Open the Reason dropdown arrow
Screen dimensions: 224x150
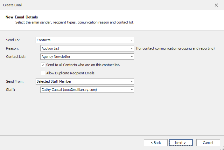click(x=131, y=48)
